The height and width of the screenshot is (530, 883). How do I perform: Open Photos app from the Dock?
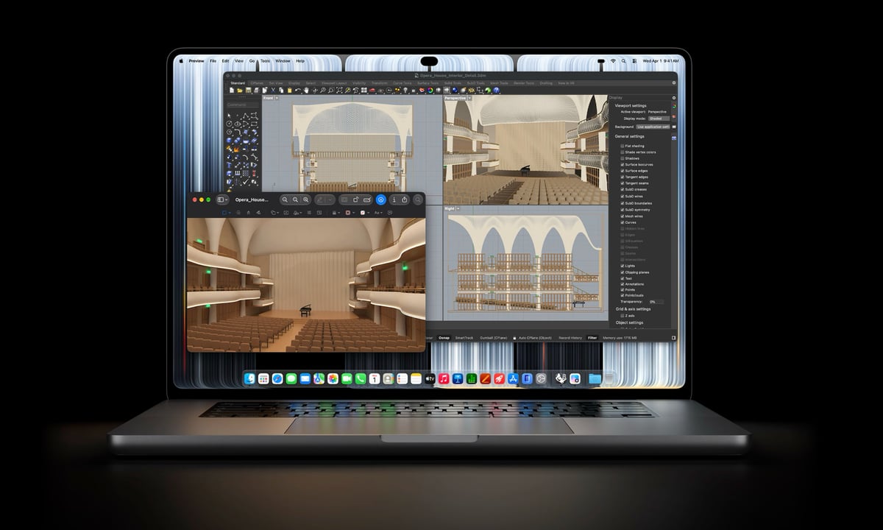[x=333, y=378]
